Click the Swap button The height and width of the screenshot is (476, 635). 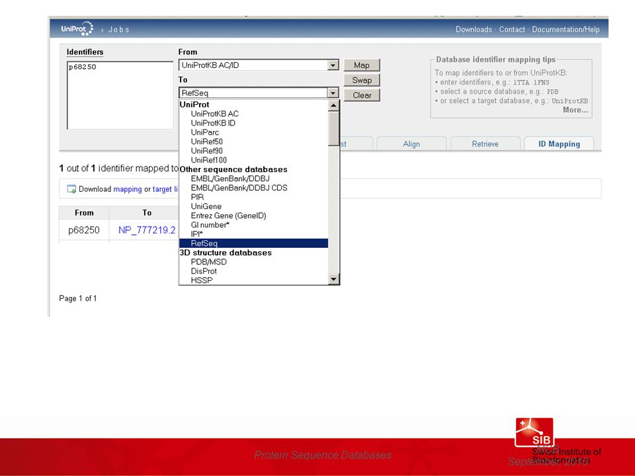point(362,80)
